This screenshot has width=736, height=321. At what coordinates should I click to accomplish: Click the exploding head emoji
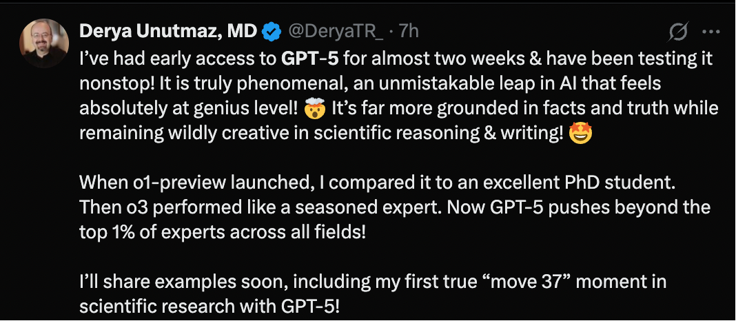(317, 107)
